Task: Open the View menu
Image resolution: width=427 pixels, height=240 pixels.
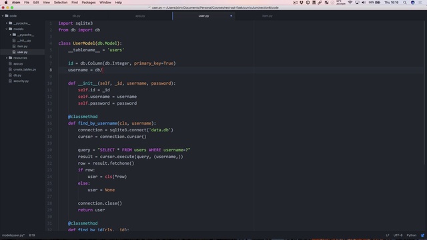Action: (46, 3)
